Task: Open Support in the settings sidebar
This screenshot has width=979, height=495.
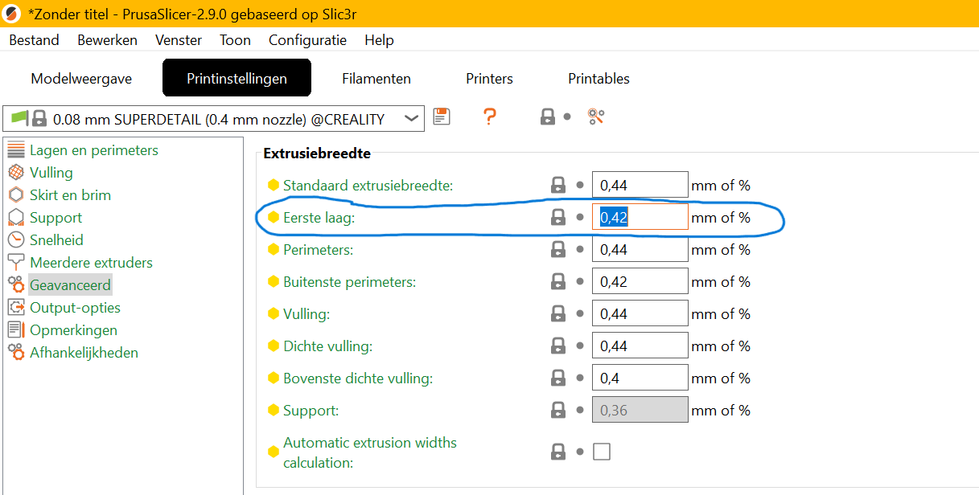Action: (56, 218)
